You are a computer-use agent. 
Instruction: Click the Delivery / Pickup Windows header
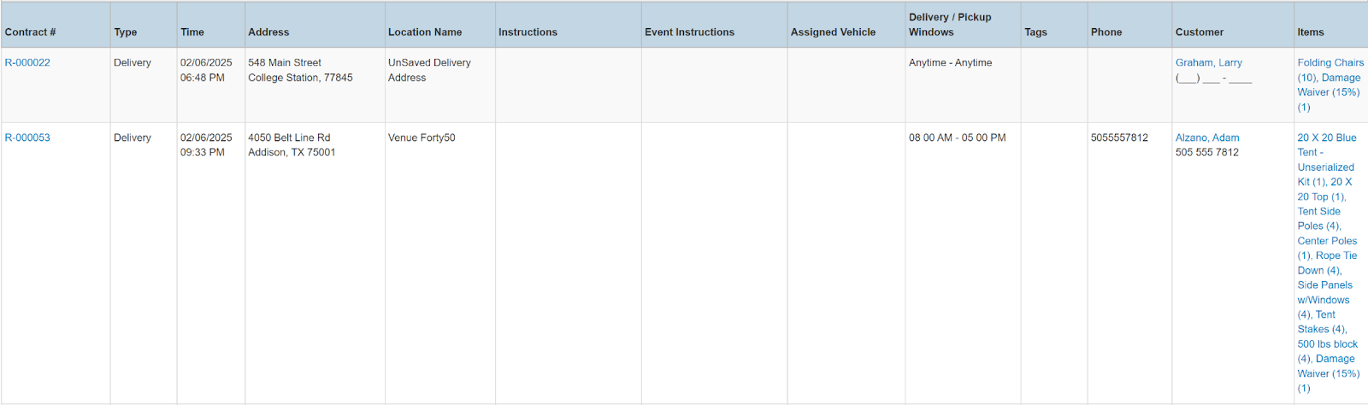point(949,25)
